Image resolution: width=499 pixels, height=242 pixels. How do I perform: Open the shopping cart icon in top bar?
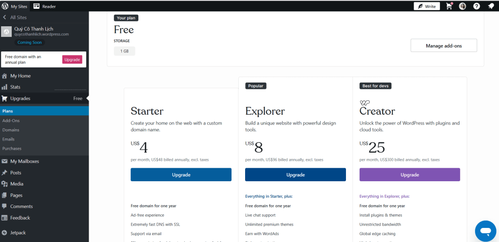pos(449,6)
